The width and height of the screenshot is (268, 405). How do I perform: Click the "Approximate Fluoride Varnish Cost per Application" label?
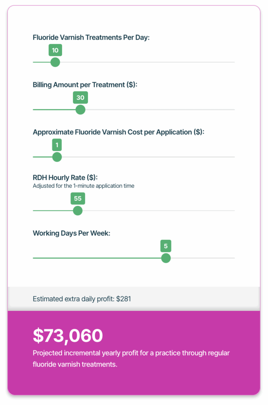pyautogui.click(x=118, y=132)
